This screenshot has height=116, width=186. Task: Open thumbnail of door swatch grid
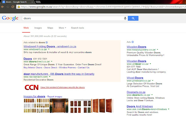[x=36, y=106]
